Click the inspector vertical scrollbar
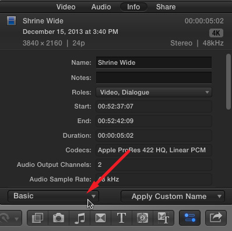Viewport: 232px width, 231px height. (x=229, y=82)
